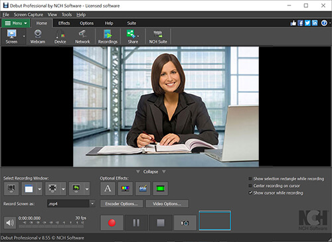Open the dropdown arrow beside help icon
Screen dimensions: 332x242
point(330,23)
